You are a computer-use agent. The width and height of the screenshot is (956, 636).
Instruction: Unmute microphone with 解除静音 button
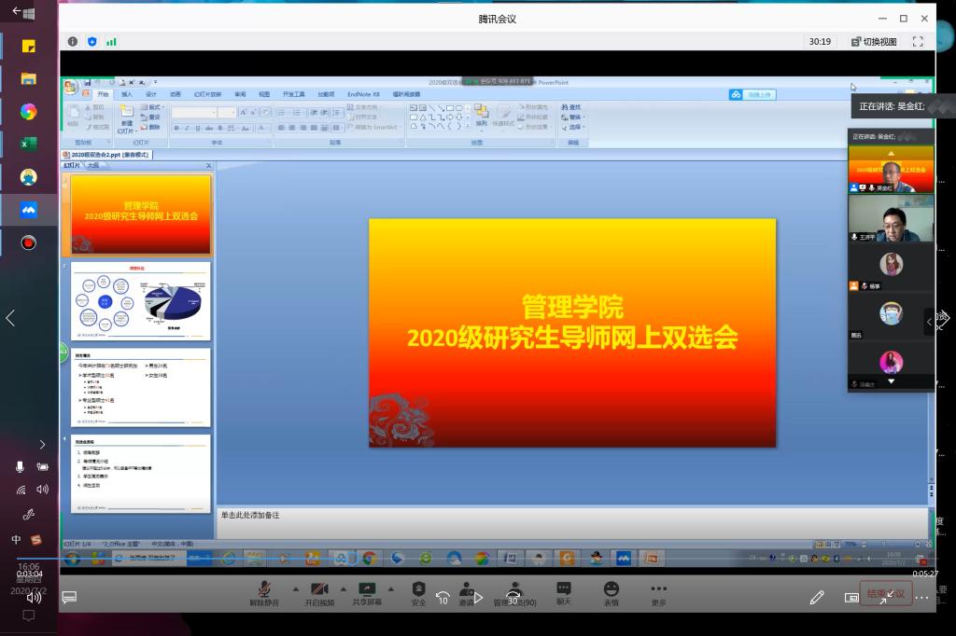[264, 593]
